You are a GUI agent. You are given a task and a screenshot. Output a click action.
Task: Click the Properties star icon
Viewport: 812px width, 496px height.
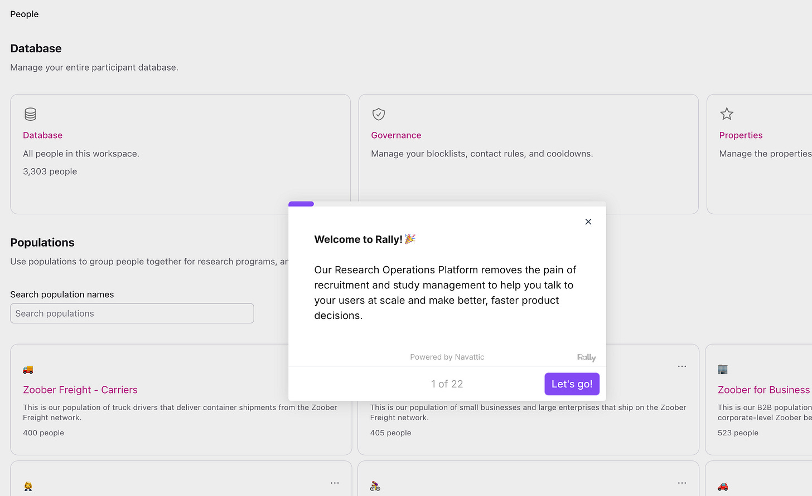coord(727,114)
